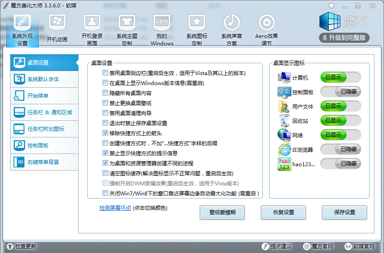Show the IE浏览器 desktop icon switch
This screenshot has width=384, height=253.
click(x=341, y=149)
